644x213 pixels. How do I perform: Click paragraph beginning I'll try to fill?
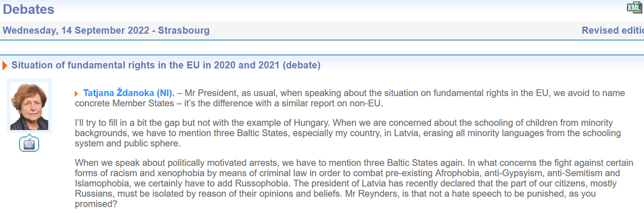tap(348, 133)
